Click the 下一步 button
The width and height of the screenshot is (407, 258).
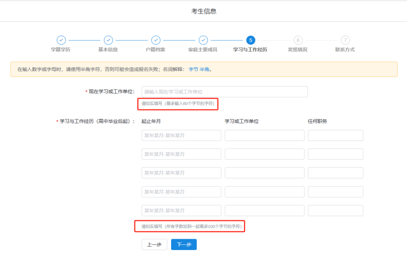pyautogui.click(x=184, y=244)
